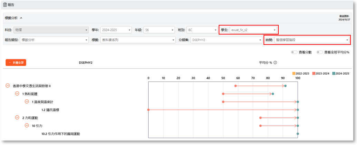Click the 平均分 % info icon
Image resolution: width=357 pixels, height=145 pixels.
point(275,63)
